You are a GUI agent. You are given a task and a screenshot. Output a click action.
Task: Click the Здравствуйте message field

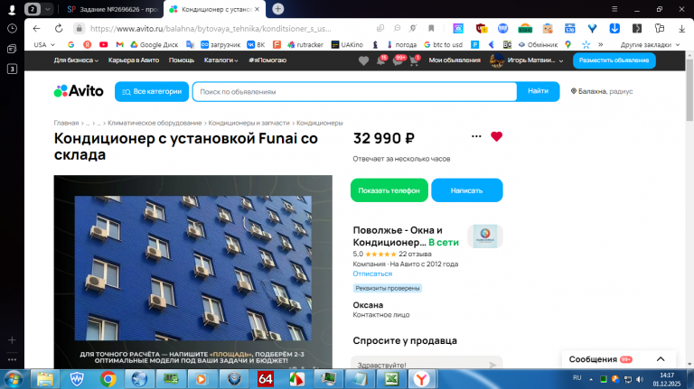pos(427,365)
